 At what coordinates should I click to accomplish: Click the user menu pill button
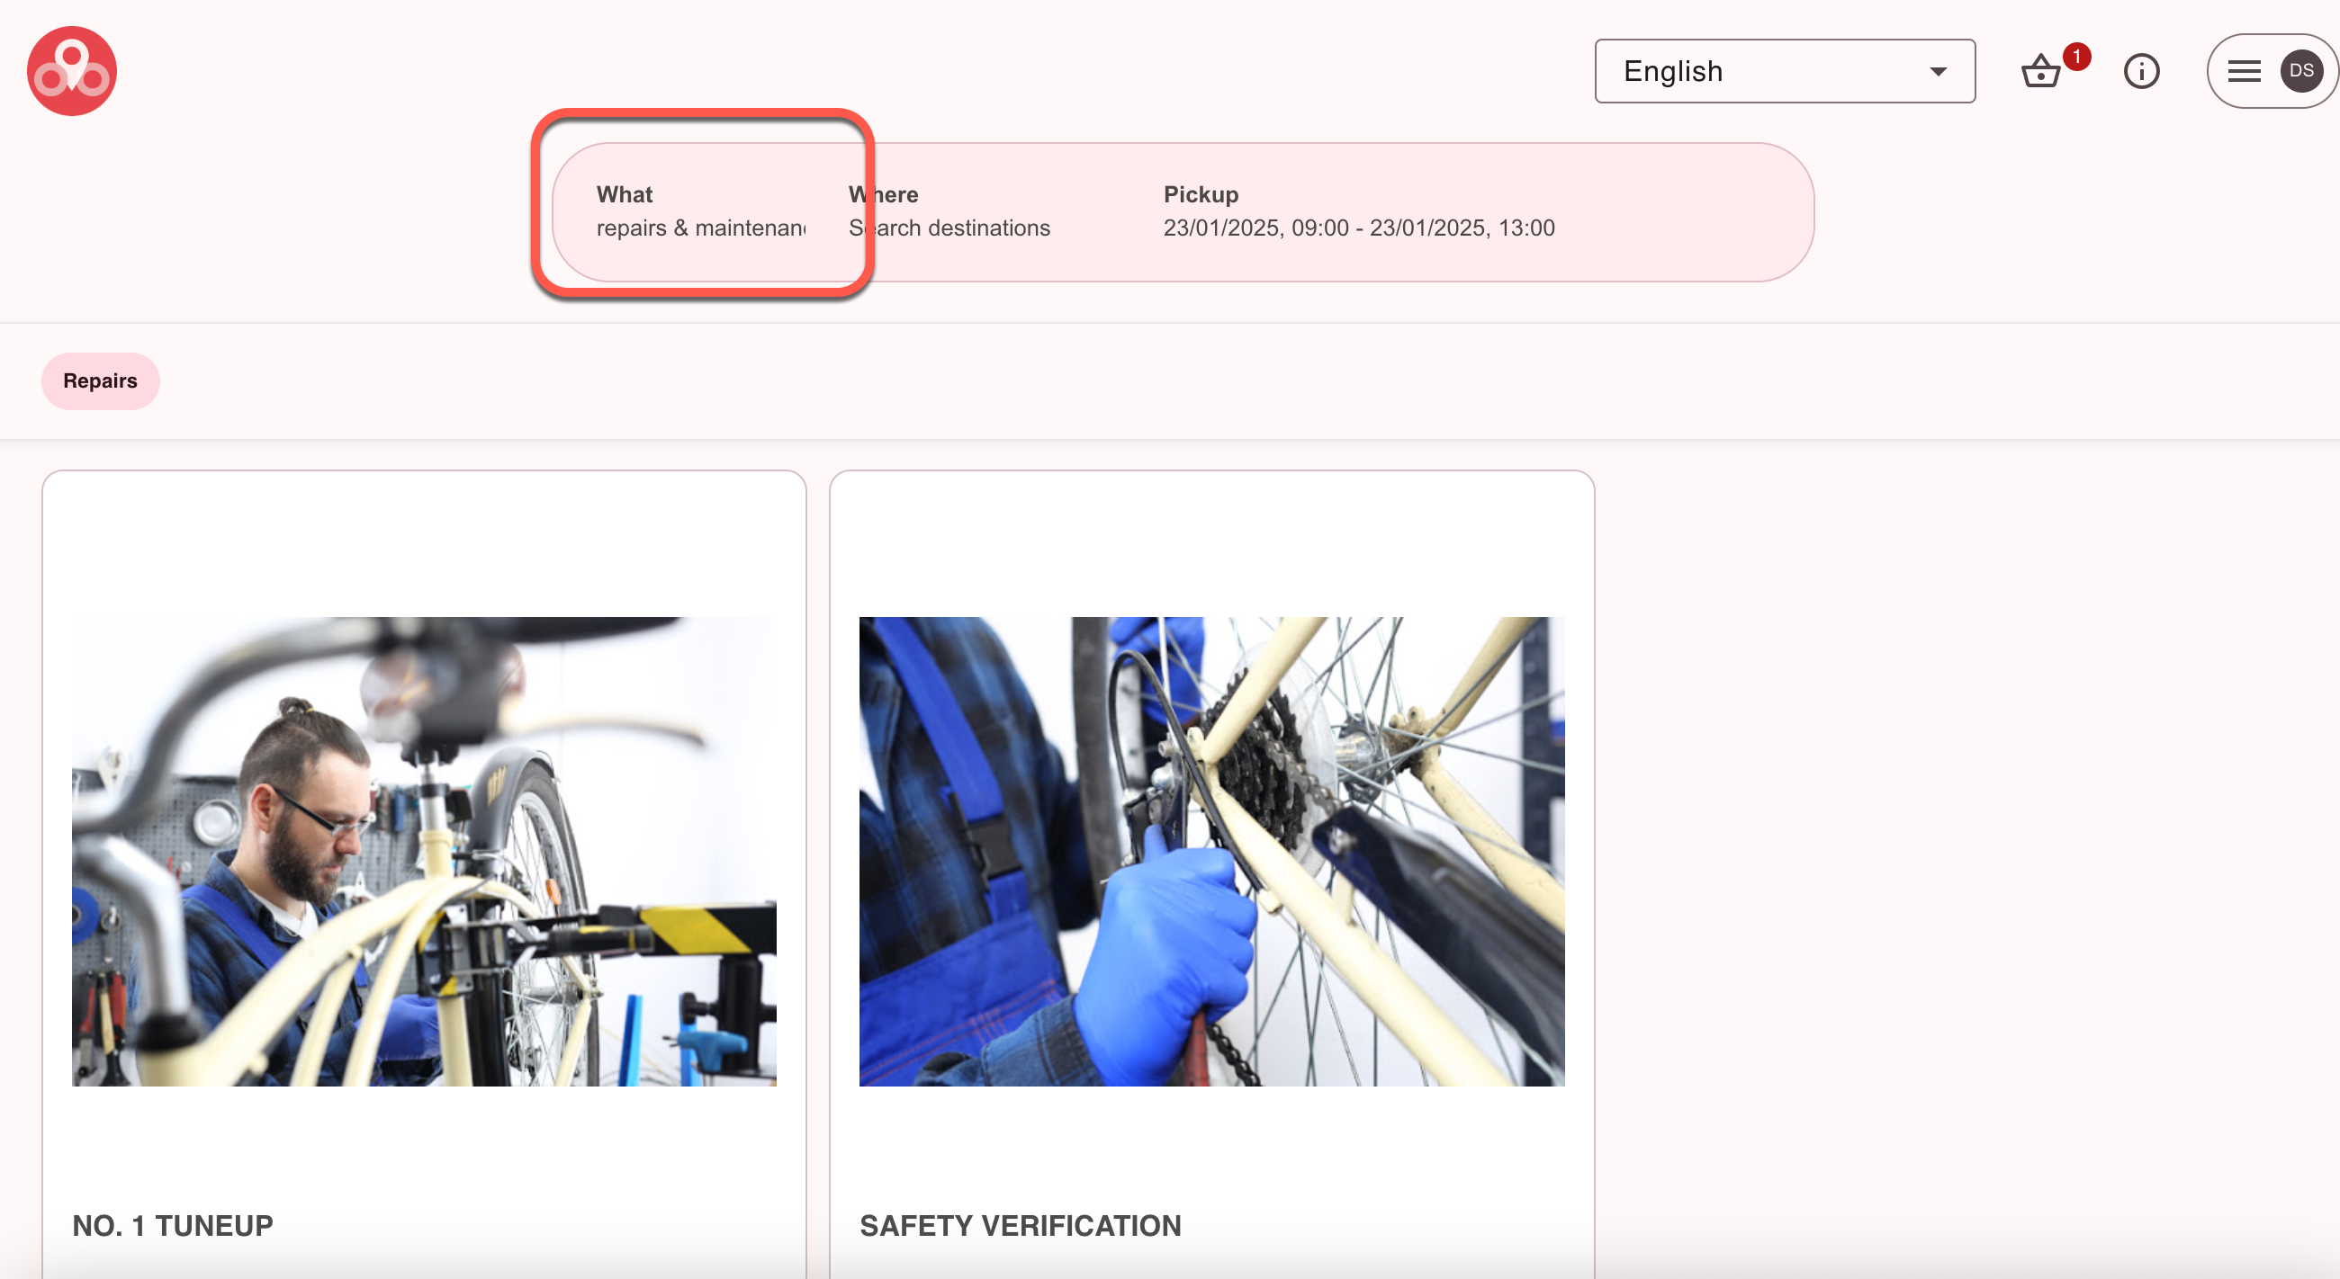(x=2271, y=71)
